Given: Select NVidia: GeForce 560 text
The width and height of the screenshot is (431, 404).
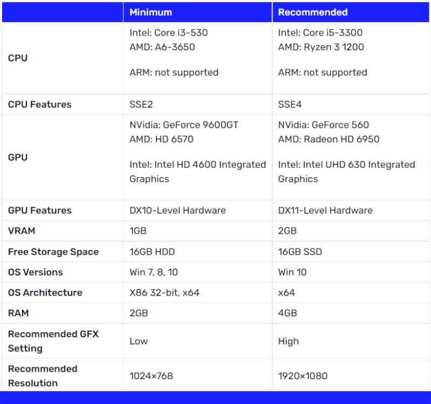Looking at the screenshot, I should tap(323, 125).
